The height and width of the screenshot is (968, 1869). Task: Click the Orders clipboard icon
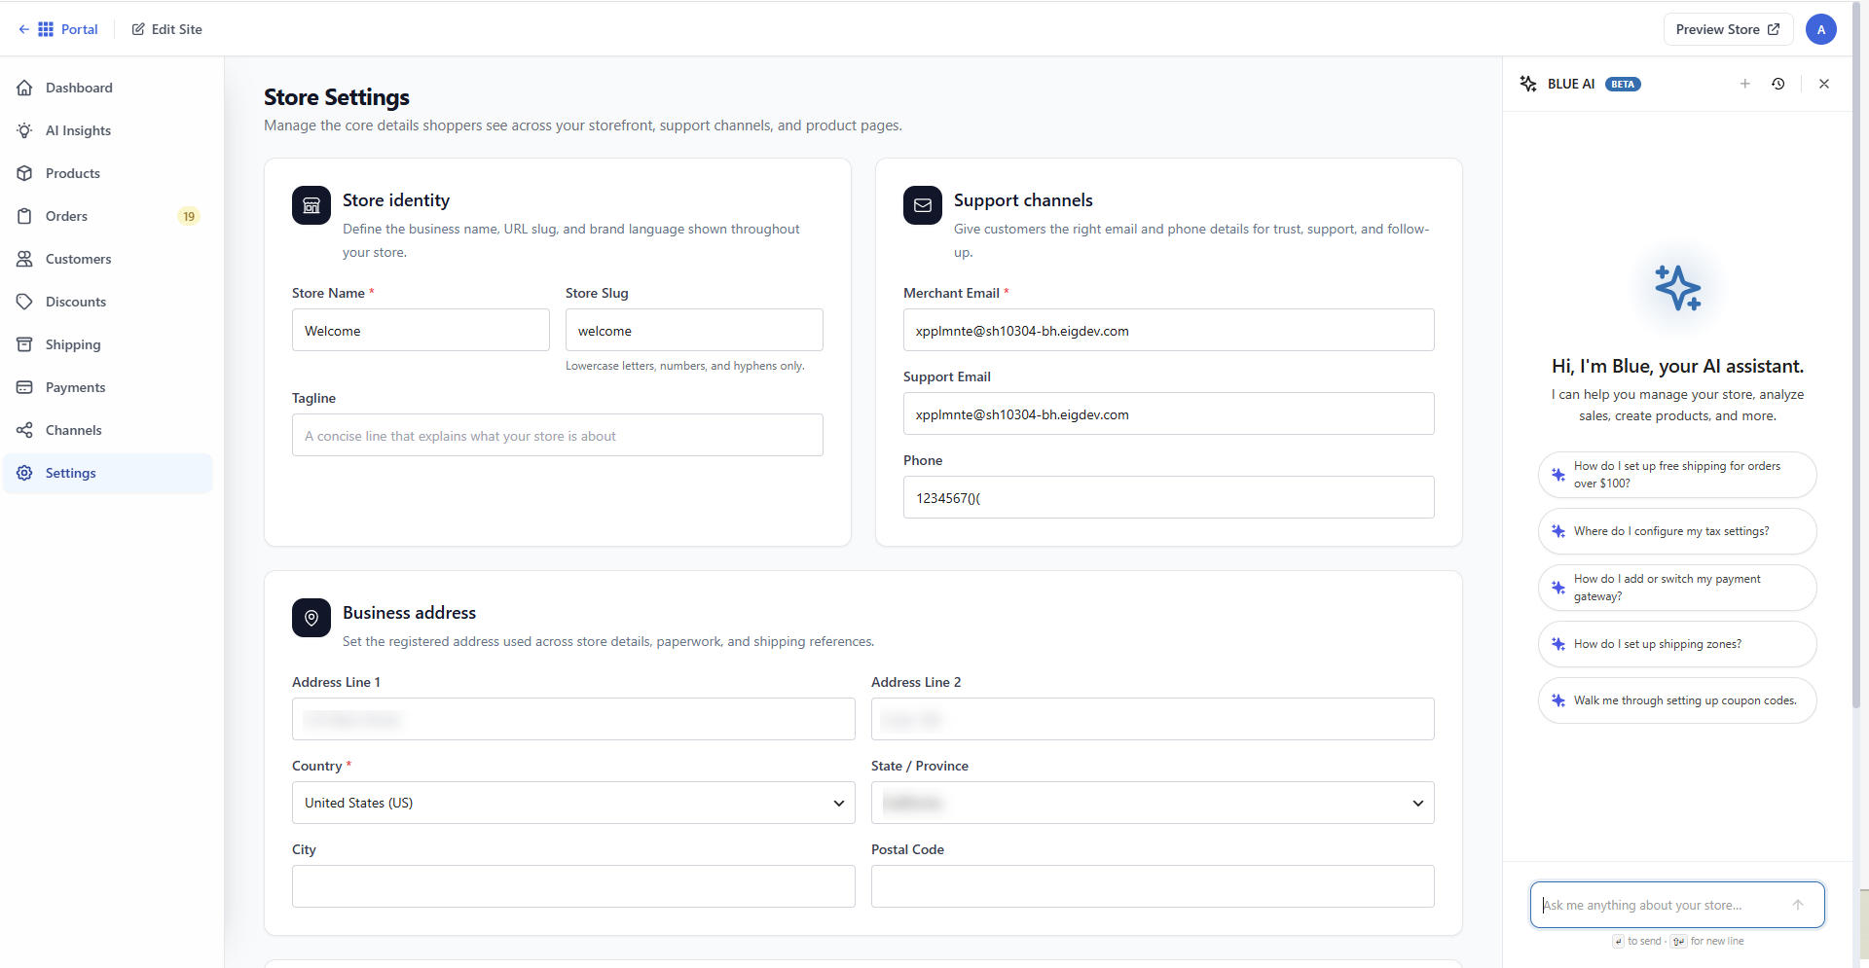25,216
